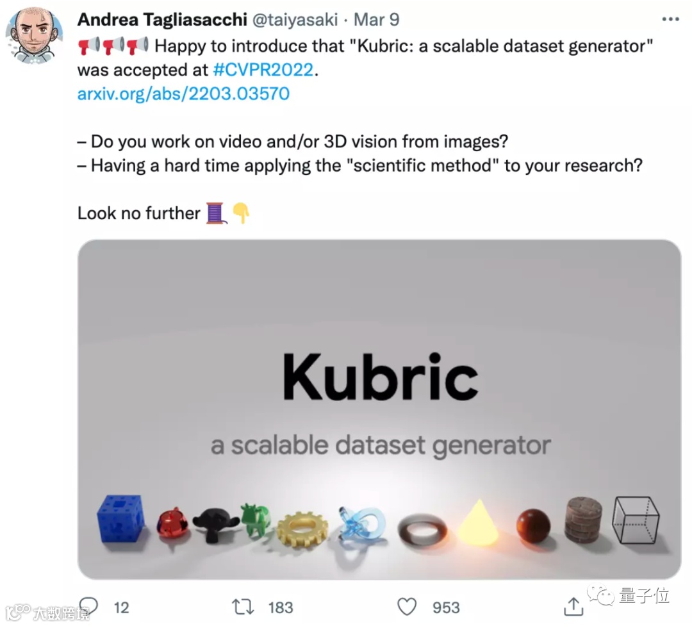Open the share upload icon

pyautogui.click(x=573, y=607)
